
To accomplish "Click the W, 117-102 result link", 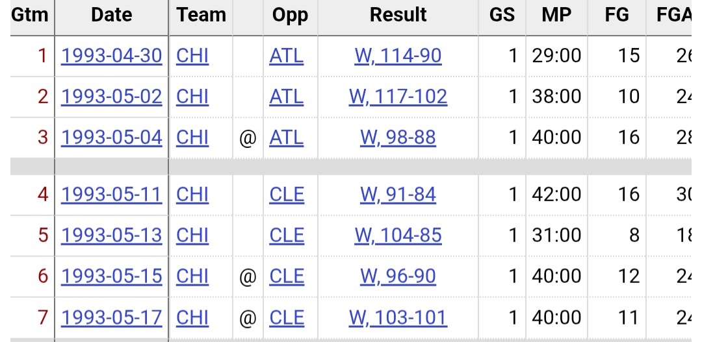I will pyautogui.click(x=398, y=97).
